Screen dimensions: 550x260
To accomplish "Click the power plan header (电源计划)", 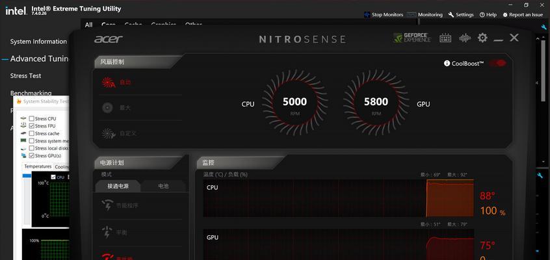I will [x=112, y=162].
